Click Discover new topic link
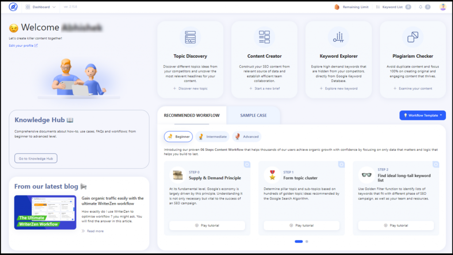The width and height of the screenshot is (453, 255). click(190, 89)
